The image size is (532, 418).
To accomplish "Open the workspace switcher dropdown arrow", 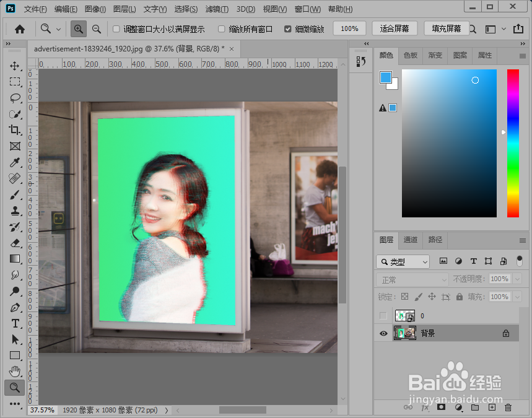I will coord(504,29).
